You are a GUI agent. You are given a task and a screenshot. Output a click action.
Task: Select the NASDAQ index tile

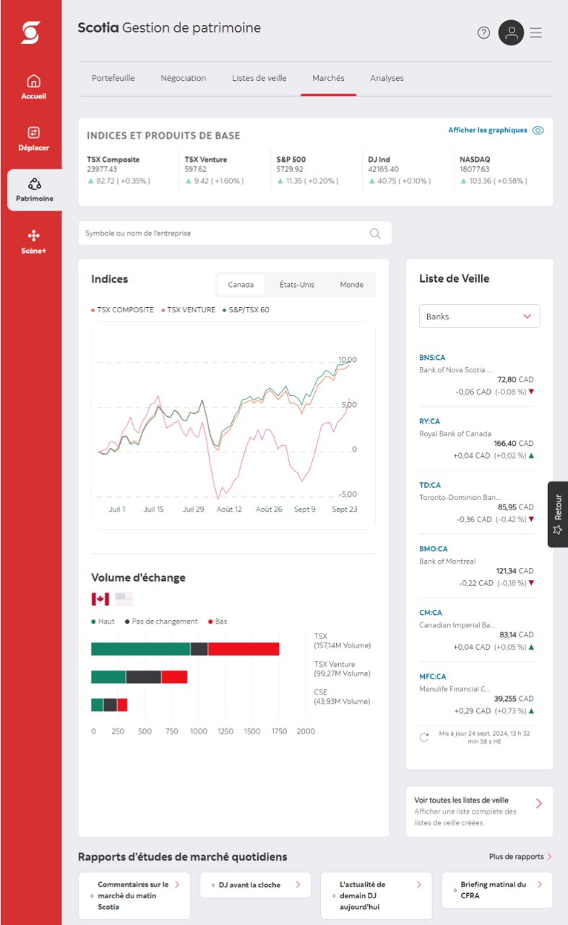pyautogui.click(x=499, y=170)
